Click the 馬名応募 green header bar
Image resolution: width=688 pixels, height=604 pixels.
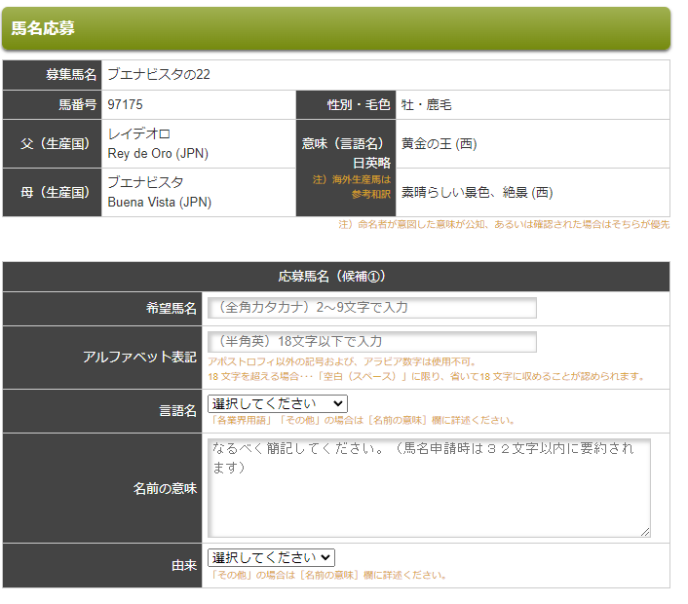(335, 28)
